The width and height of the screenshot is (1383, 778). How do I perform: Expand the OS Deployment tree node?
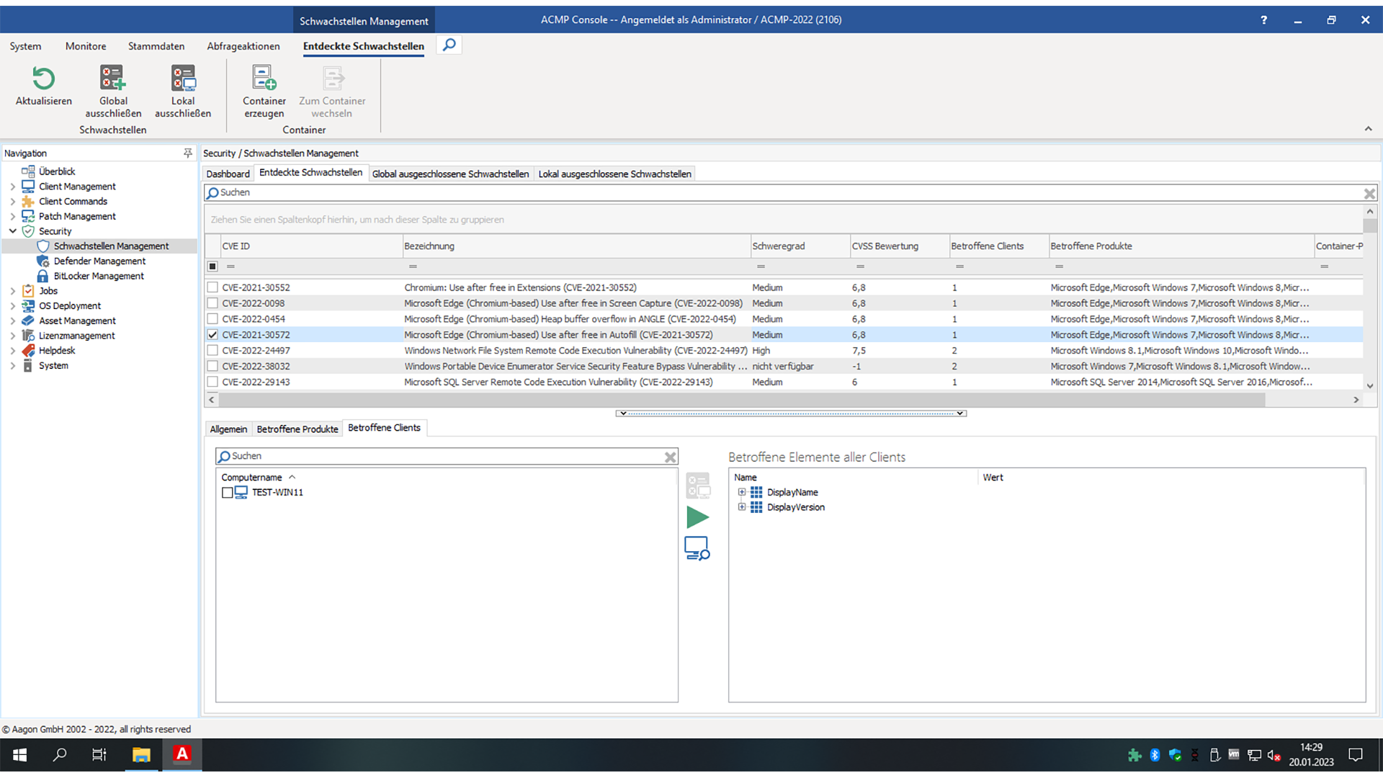[12, 306]
